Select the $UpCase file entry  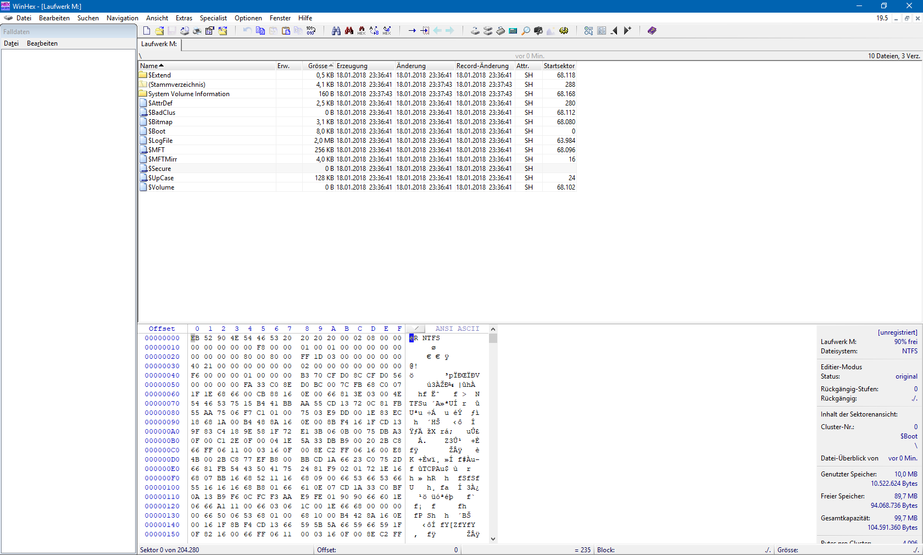[357, 178]
